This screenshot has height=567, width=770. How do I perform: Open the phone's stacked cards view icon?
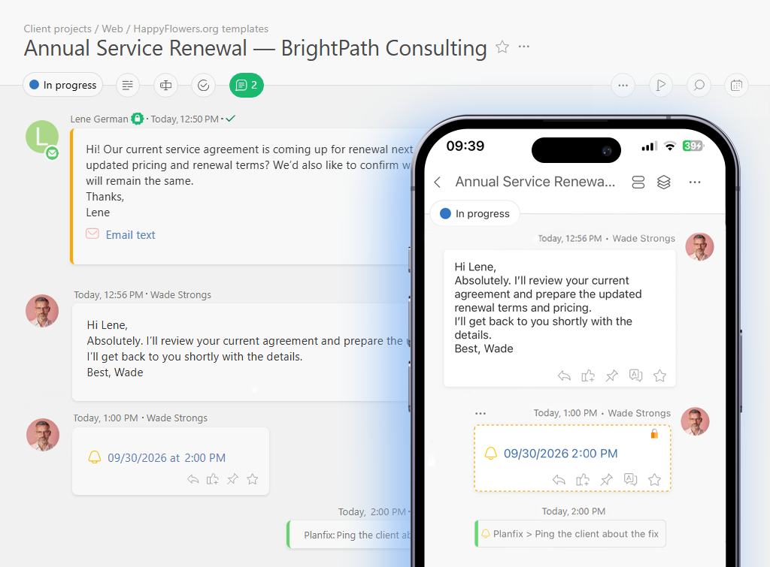point(638,182)
